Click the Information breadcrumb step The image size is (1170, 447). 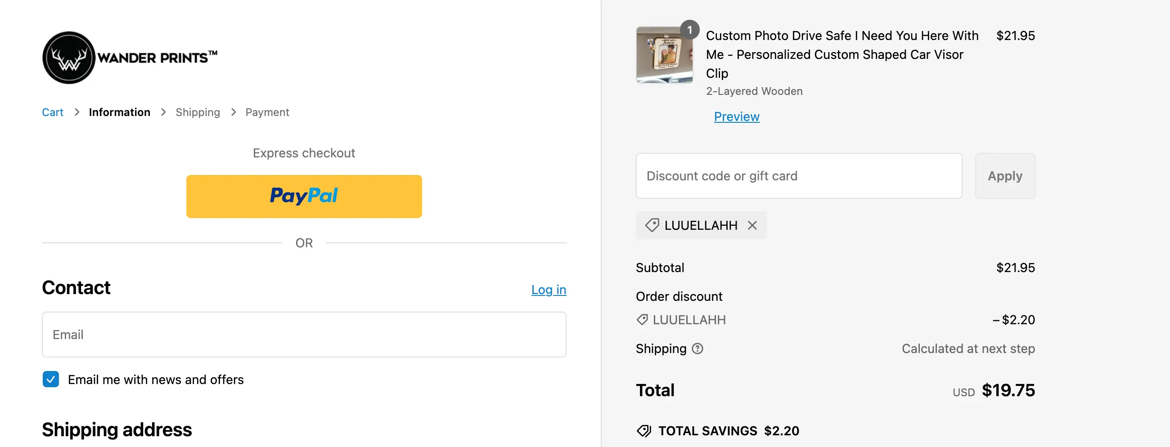(119, 112)
